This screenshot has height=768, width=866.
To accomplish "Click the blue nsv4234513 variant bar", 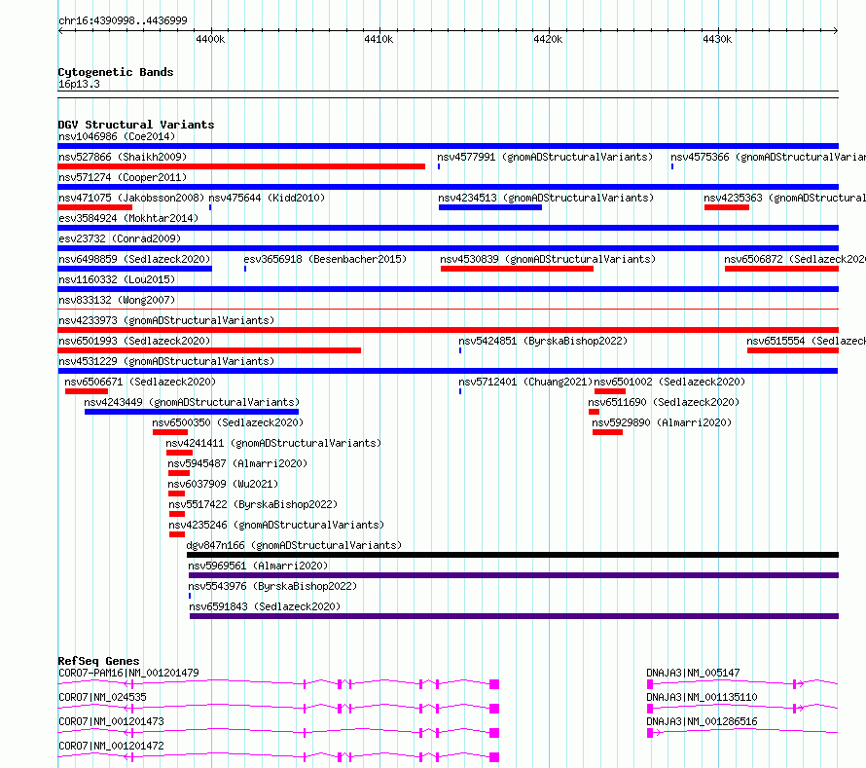I will (x=490, y=207).
